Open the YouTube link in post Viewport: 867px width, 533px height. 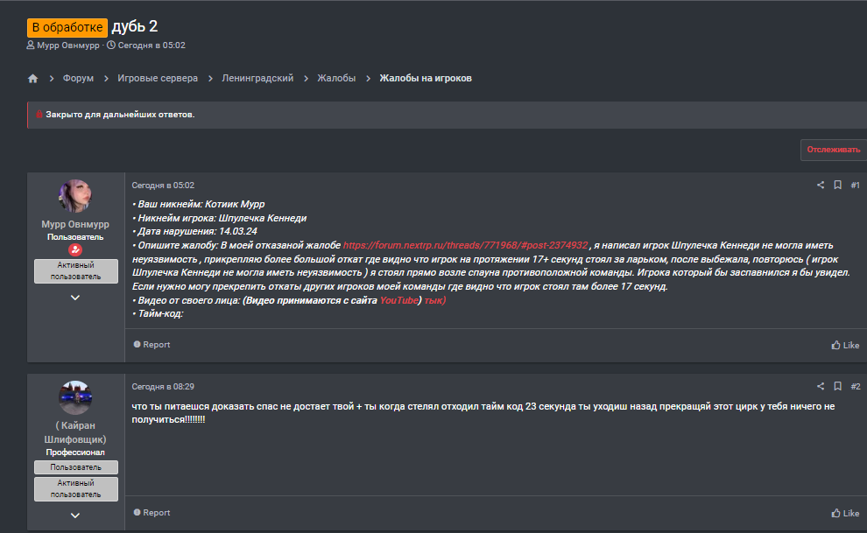[x=398, y=300]
